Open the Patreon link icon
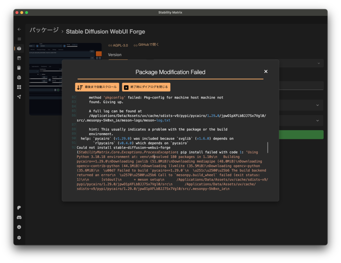This screenshot has width=341, height=263. [x=19, y=208]
